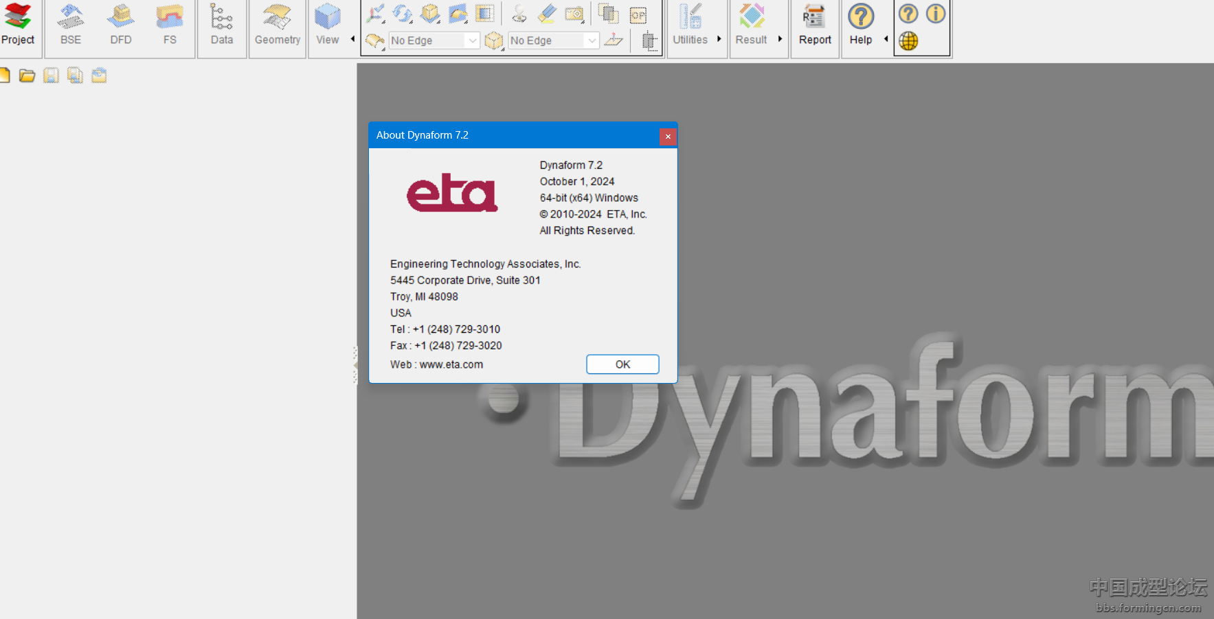The image size is (1214, 619).
Task: Open the Utilities tools
Action: [x=690, y=25]
